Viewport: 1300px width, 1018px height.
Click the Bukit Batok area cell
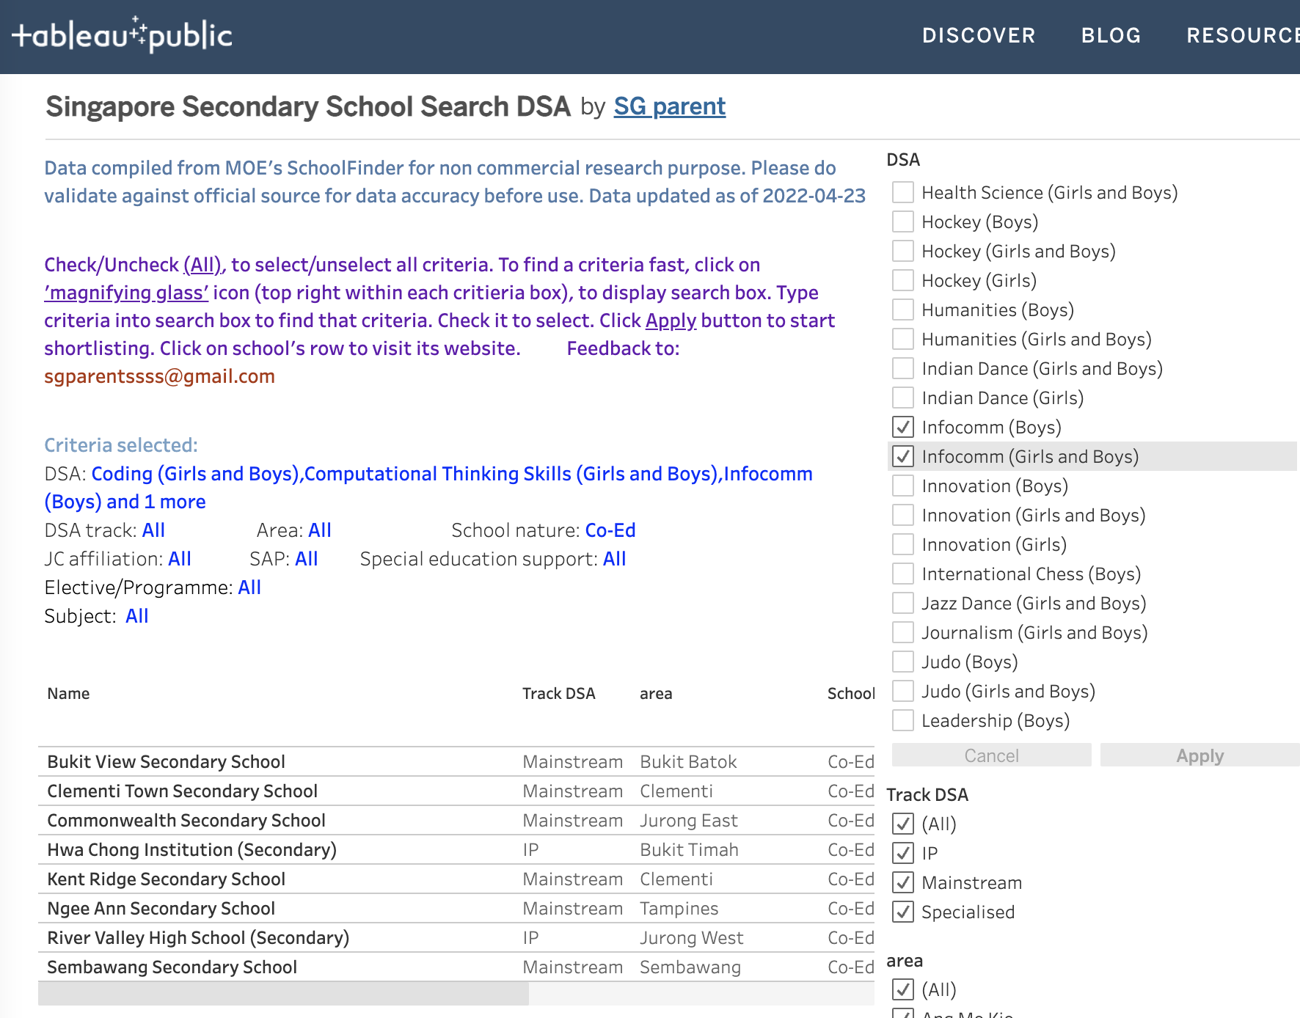(688, 761)
